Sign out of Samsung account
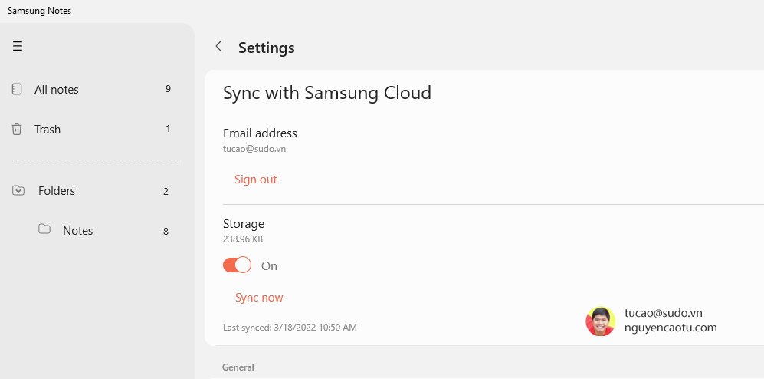 tap(255, 180)
